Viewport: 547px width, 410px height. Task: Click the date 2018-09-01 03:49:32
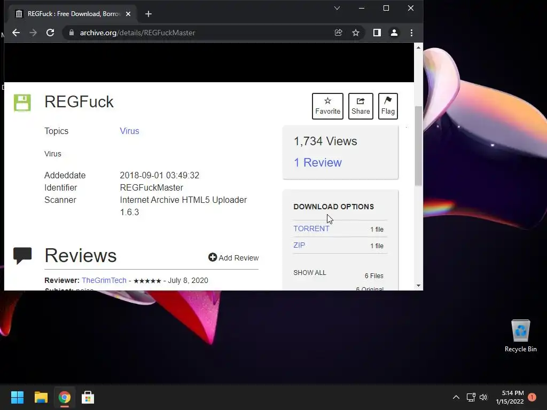coord(159,175)
